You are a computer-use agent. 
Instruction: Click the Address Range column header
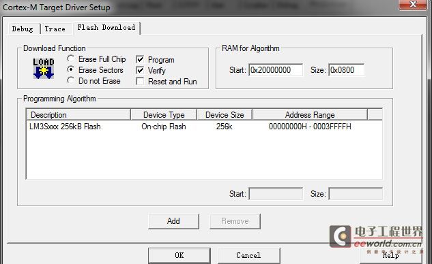click(x=310, y=114)
